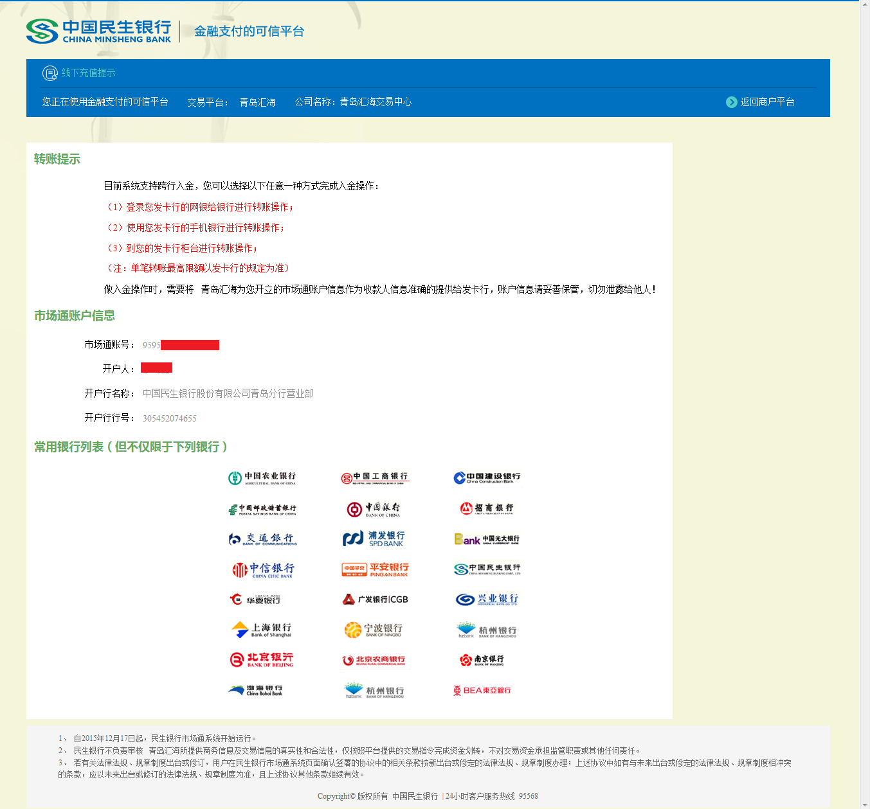The height and width of the screenshot is (809, 870).
Task: Click the Copyright 版权所有 中国民生银行 text
Action: click(378, 796)
